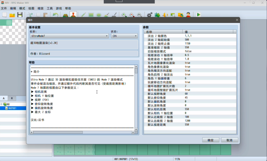Open the Database gears icon
Viewport: 267px width, 161px height.
tap(150, 15)
